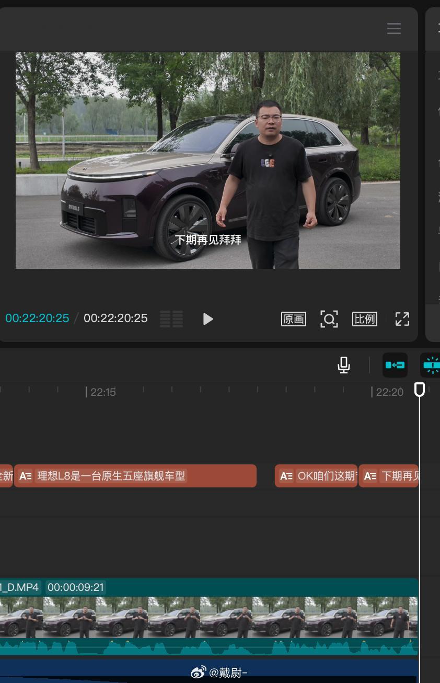
Task: Toggle the auto-snap alignment icon
Action: pos(431,365)
